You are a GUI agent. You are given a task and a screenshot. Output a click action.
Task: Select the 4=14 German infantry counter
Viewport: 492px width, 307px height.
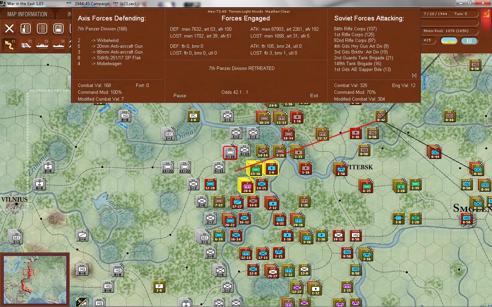tap(244, 150)
